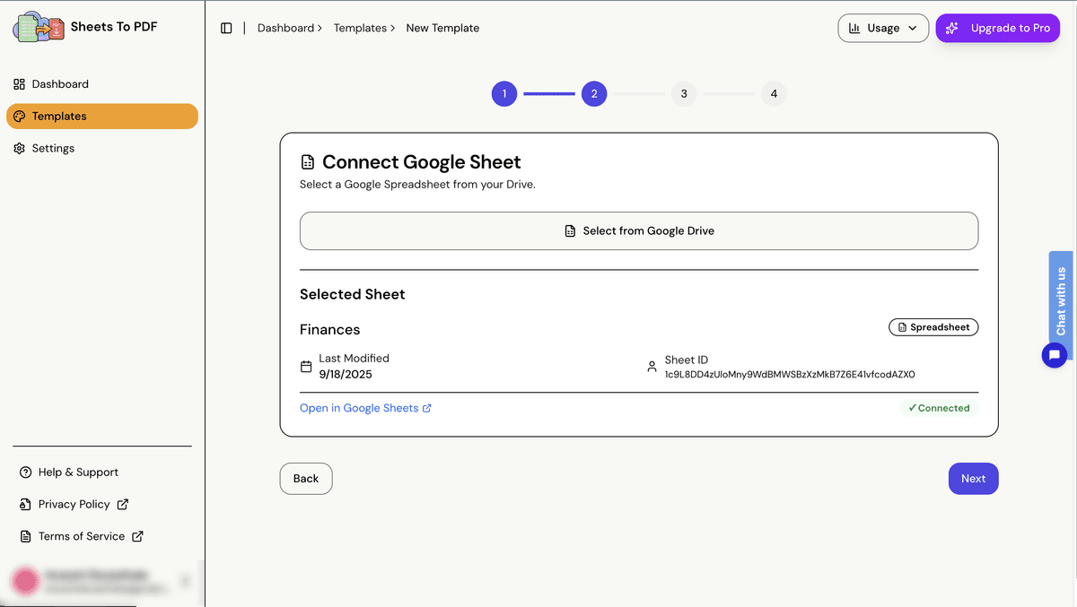The height and width of the screenshot is (607, 1077).
Task: Navigate to Templates in the breadcrumb
Action: click(360, 28)
